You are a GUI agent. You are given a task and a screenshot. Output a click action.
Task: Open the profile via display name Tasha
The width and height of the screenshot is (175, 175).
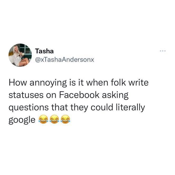[x=44, y=51]
